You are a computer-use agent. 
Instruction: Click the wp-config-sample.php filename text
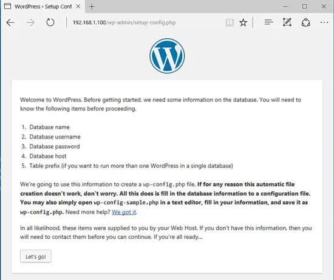pos(126,202)
